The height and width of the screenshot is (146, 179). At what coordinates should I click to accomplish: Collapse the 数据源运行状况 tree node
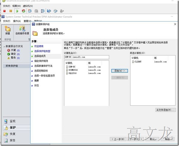4,46
